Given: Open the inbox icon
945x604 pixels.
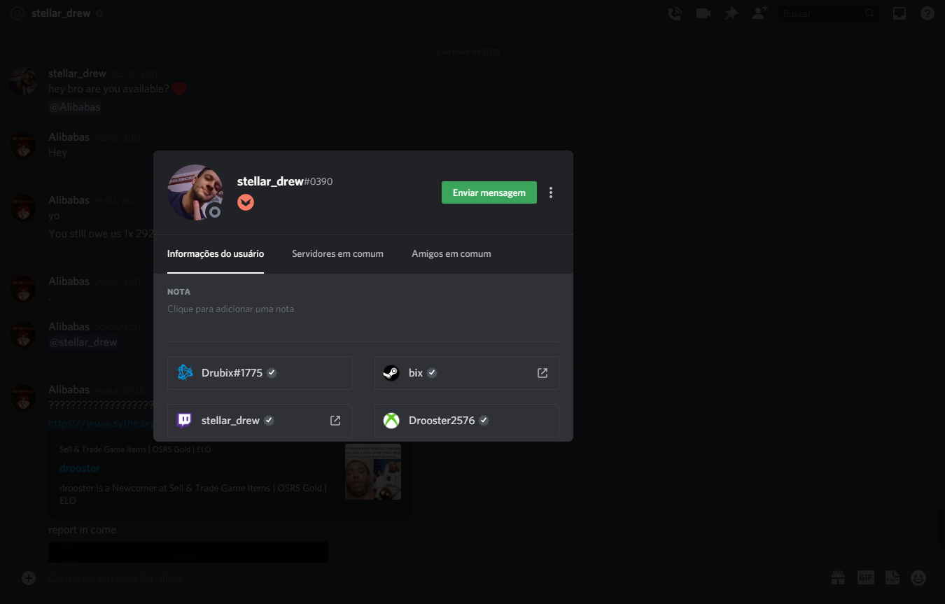Looking at the screenshot, I should 899,13.
